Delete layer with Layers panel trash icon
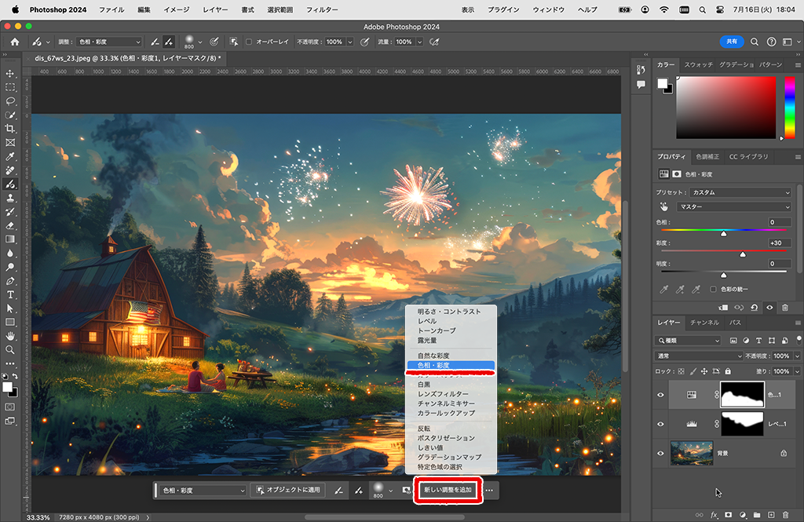 tap(785, 515)
